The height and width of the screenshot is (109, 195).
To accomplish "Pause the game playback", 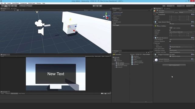I will coord(97,6).
